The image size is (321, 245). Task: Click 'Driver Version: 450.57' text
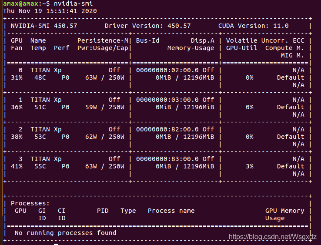point(147,26)
